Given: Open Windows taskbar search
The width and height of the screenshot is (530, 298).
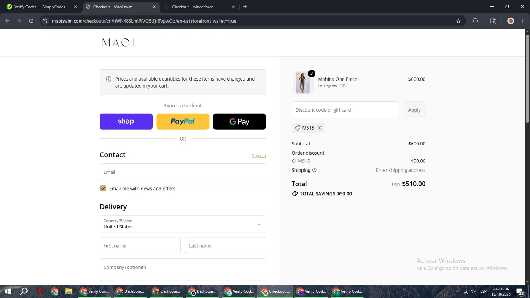Looking at the screenshot, I should 24,291.
